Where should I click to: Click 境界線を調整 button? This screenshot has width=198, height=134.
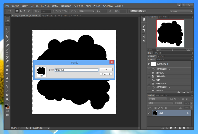(138, 11)
